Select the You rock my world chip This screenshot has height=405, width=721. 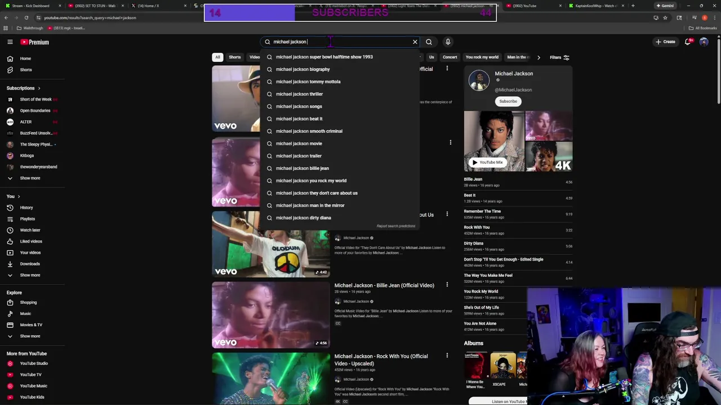tap(482, 57)
